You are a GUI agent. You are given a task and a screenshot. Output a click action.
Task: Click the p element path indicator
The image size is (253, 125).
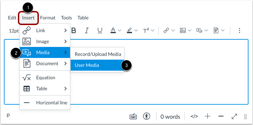8,115
